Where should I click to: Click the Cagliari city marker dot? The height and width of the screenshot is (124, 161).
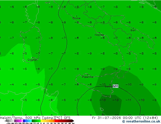(33, 58)
